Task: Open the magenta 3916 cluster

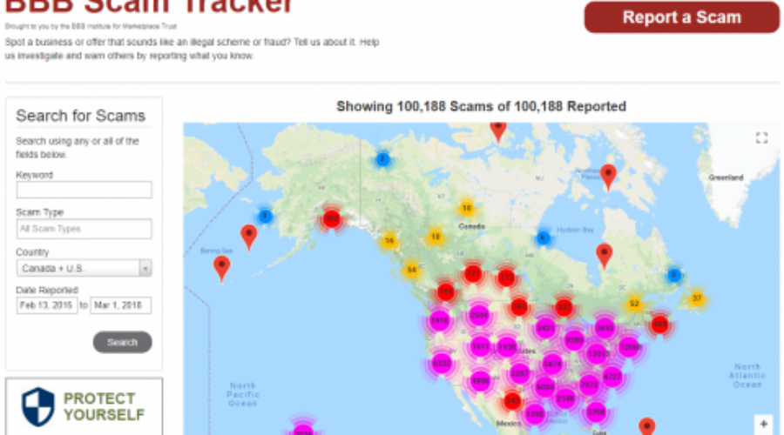Action: [440, 321]
